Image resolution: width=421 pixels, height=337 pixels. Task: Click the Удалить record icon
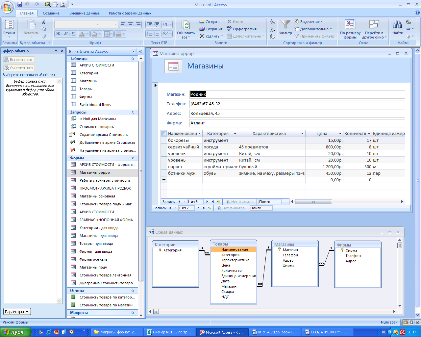[x=202, y=36]
